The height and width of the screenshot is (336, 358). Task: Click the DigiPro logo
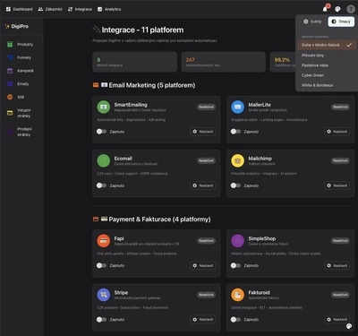[x=17, y=26]
